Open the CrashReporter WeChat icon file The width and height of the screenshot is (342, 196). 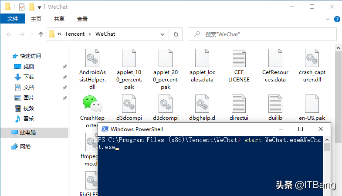92,104
